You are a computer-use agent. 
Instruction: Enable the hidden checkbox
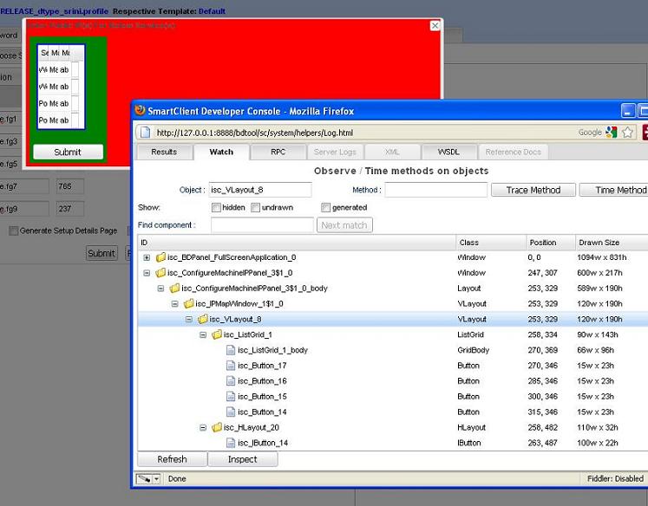pyautogui.click(x=216, y=208)
